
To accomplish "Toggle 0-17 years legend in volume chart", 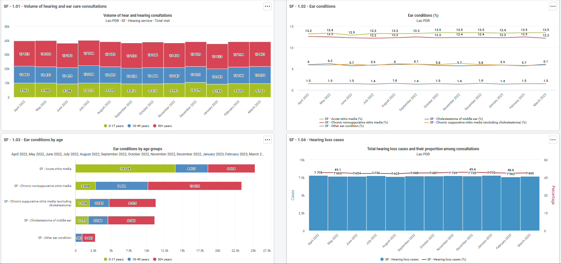I will click(x=114, y=126).
